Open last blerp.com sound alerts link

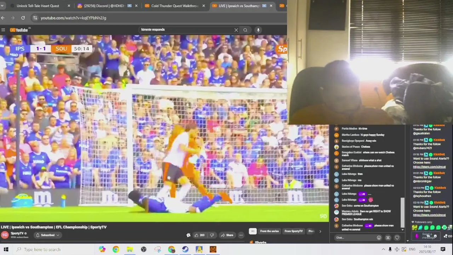[429, 215]
